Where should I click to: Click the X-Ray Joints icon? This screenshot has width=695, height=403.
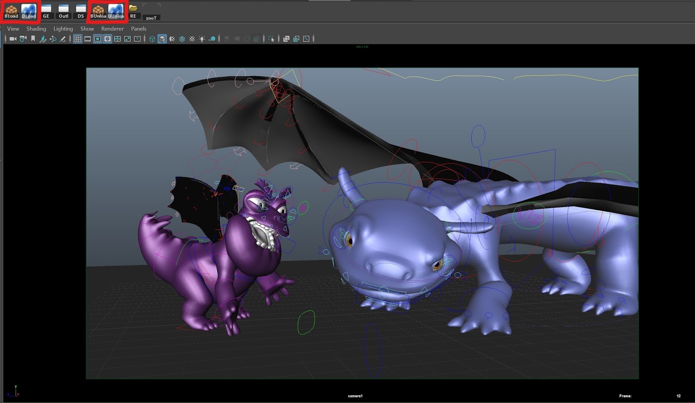coord(306,39)
